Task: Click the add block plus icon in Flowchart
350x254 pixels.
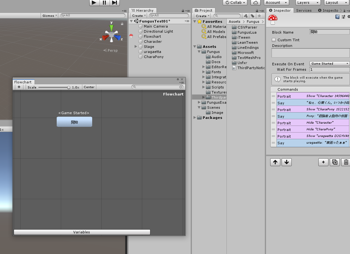Action: (x=19, y=87)
